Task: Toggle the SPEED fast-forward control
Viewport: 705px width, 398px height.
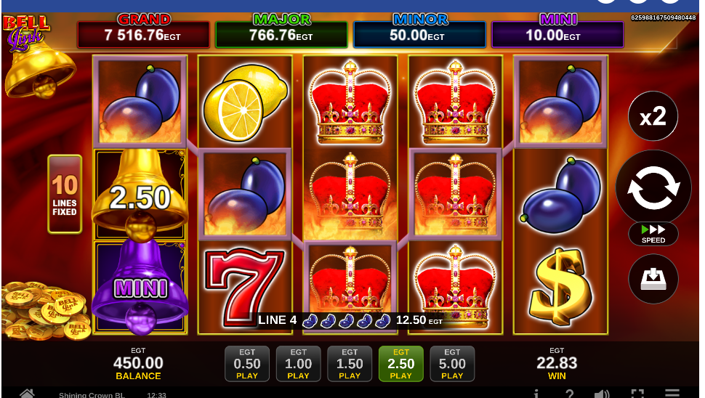Action: tap(653, 234)
